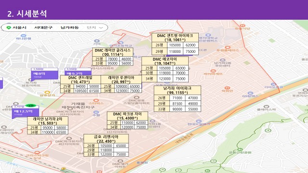Click the 서울시 breadcrumb label
Screen dimensions: 308x173
pyautogui.click(x=19, y=27)
